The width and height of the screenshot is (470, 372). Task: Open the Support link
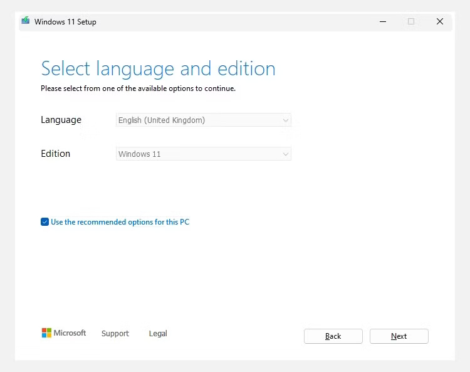click(x=115, y=334)
